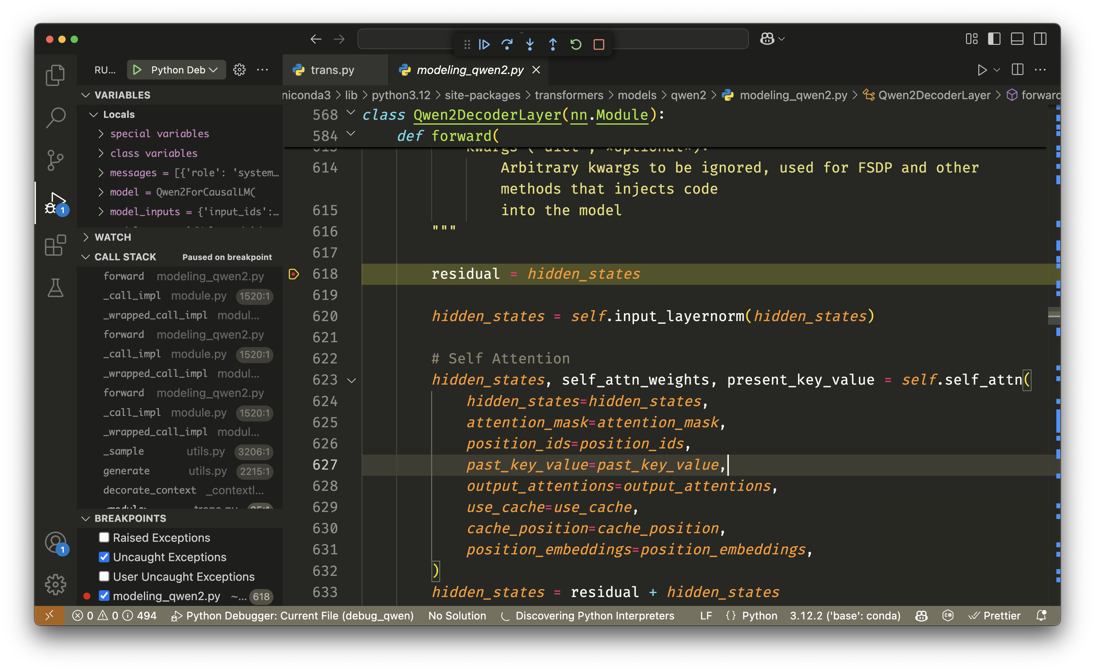Image resolution: width=1095 pixels, height=671 pixels.
Task: Disable Uncaught Exceptions breakpoint
Action: click(x=104, y=557)
